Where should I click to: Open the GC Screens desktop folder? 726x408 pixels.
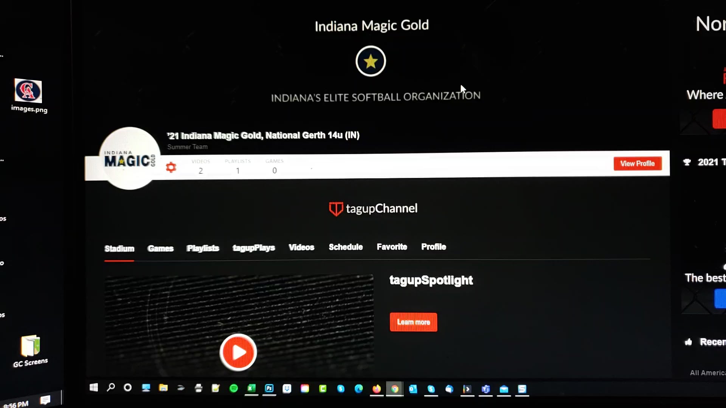[x=30, y=346]
